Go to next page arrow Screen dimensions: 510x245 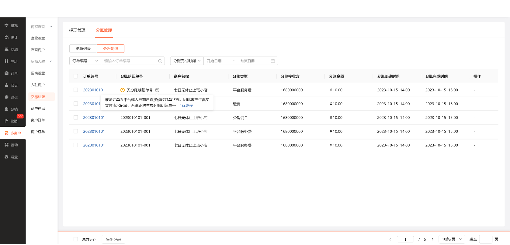432,239
